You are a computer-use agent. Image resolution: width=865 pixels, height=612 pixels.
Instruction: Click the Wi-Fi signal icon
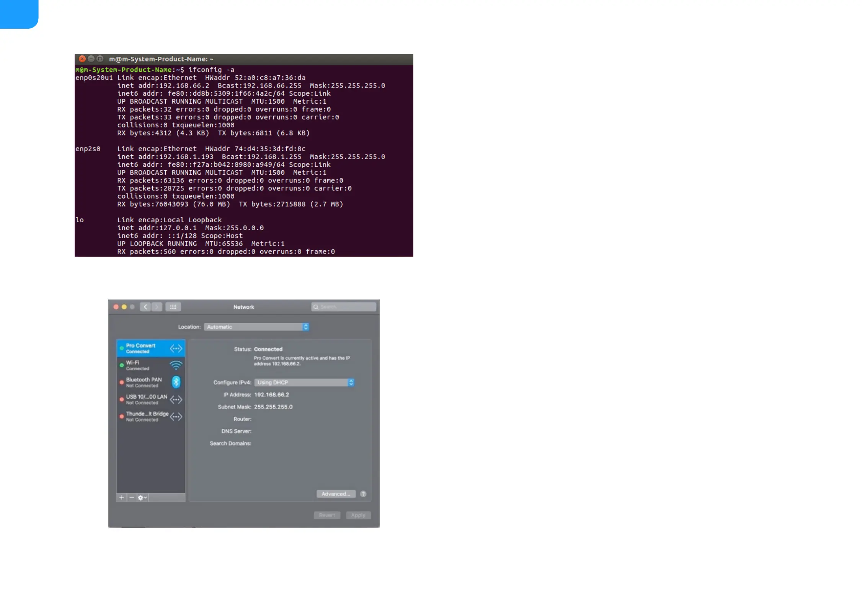click(x=176, y=365)
